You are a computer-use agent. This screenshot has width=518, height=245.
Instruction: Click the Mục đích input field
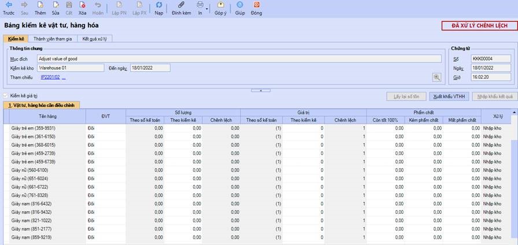coord(239,59)
